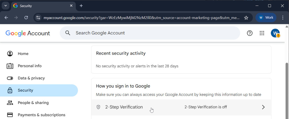
Task: Open Payments & subscriptions section
Action: [x=41, y=115]
